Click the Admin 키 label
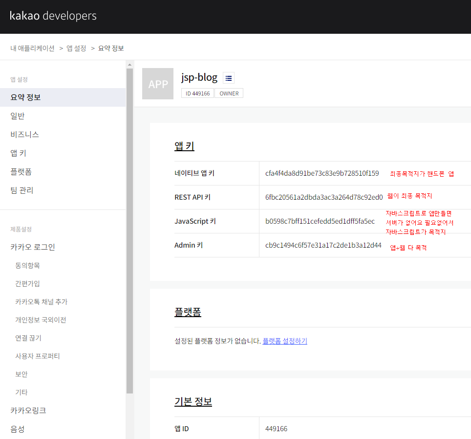The width and height of the screenshot is (471, 439). click(x=189, y=245)
